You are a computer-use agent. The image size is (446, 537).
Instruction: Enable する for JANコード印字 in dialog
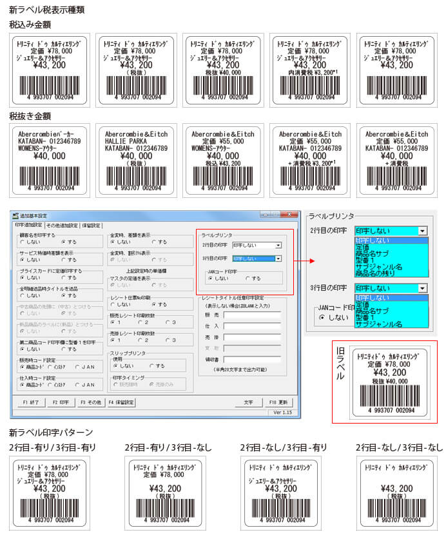click(x=247, y=278)
